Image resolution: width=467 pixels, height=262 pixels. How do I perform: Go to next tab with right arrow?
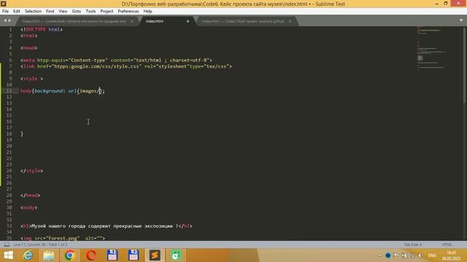[9, 20]
